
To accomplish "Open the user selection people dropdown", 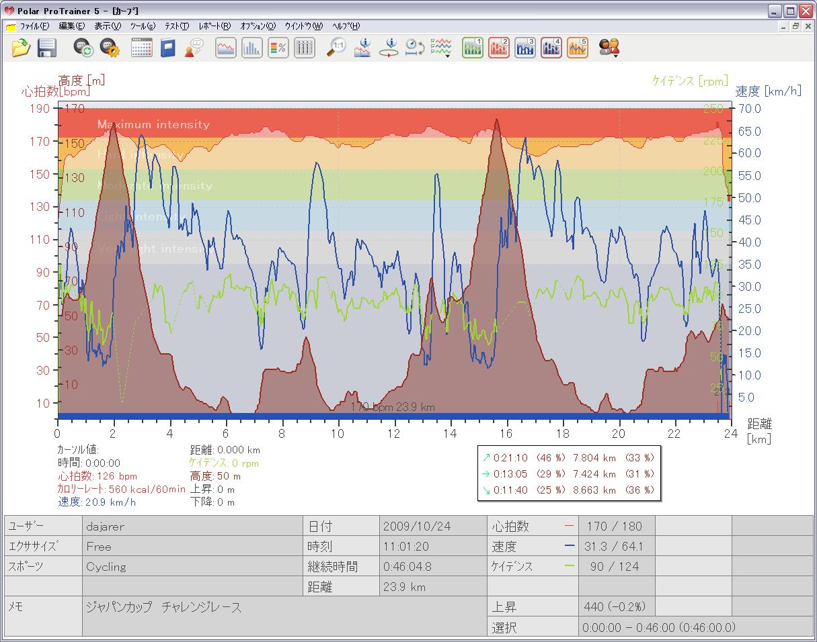I will click(x=609, y=48).
